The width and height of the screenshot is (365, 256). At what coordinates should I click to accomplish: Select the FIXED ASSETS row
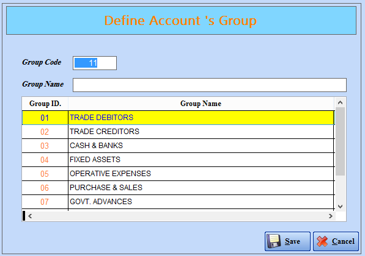coord(179,160)
